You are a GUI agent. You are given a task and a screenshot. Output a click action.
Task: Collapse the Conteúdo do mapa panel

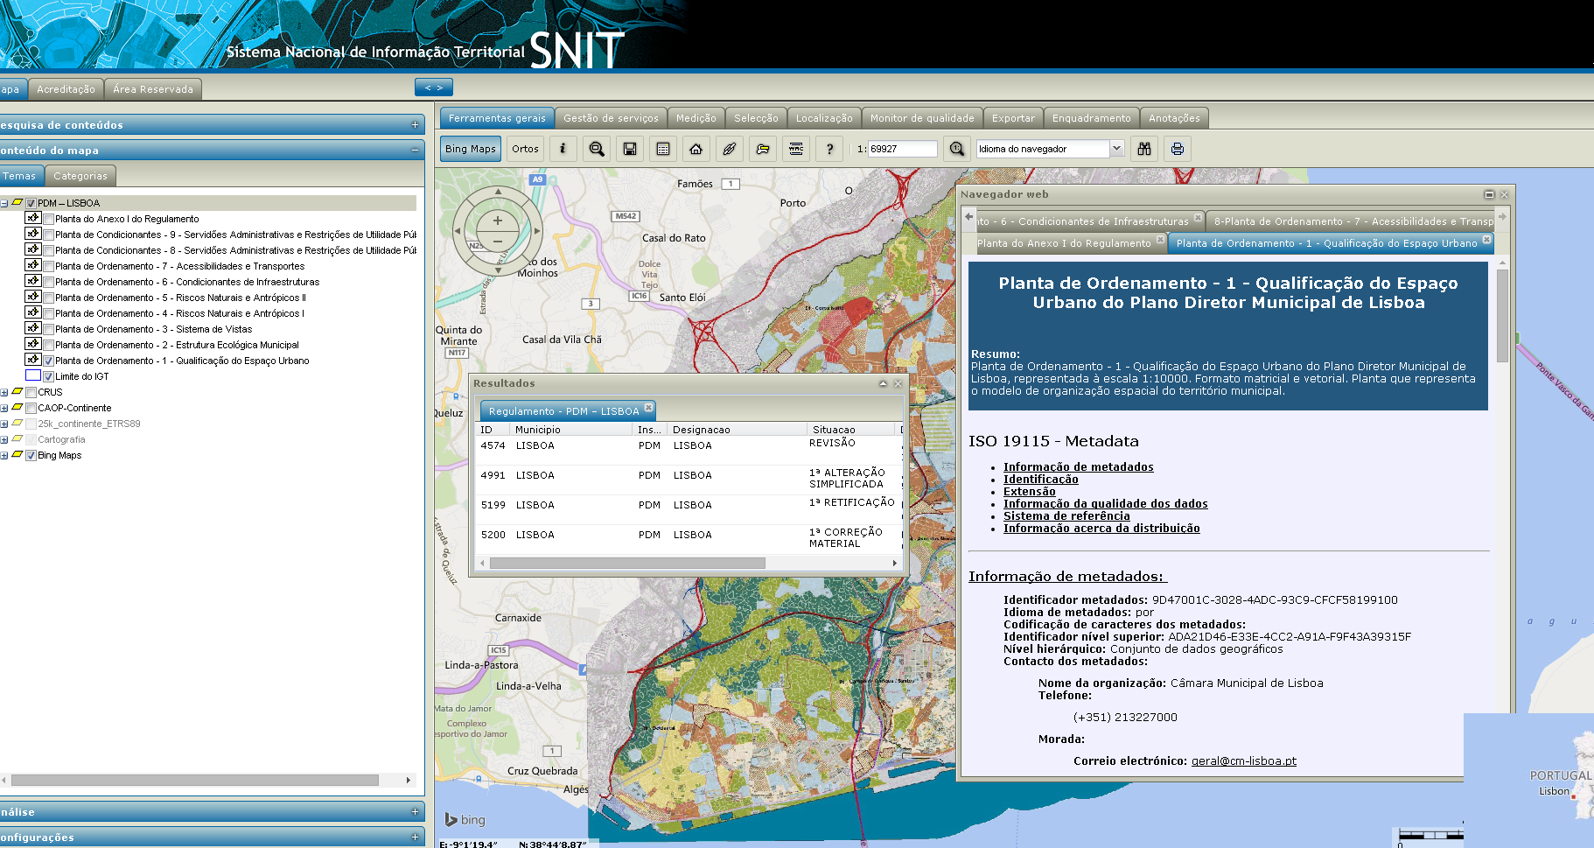tap(415, 151)
